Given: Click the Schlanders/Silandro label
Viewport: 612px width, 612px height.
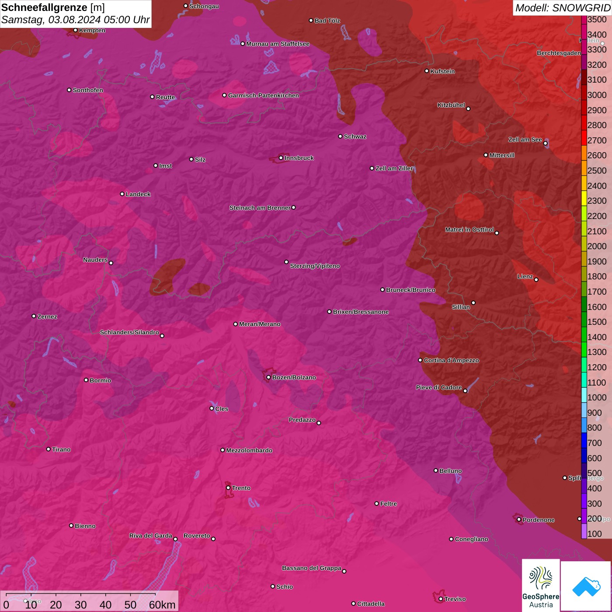Looking at the screenshot, I should [129, 332].
